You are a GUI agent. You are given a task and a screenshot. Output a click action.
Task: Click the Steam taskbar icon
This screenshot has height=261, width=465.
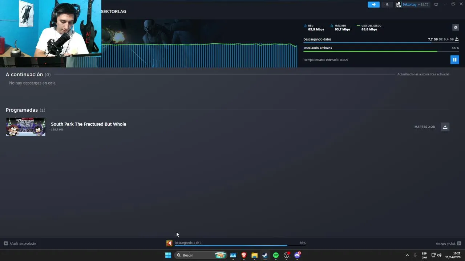pos(265,255)
